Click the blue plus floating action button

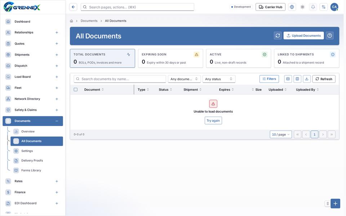pos(335,203)
